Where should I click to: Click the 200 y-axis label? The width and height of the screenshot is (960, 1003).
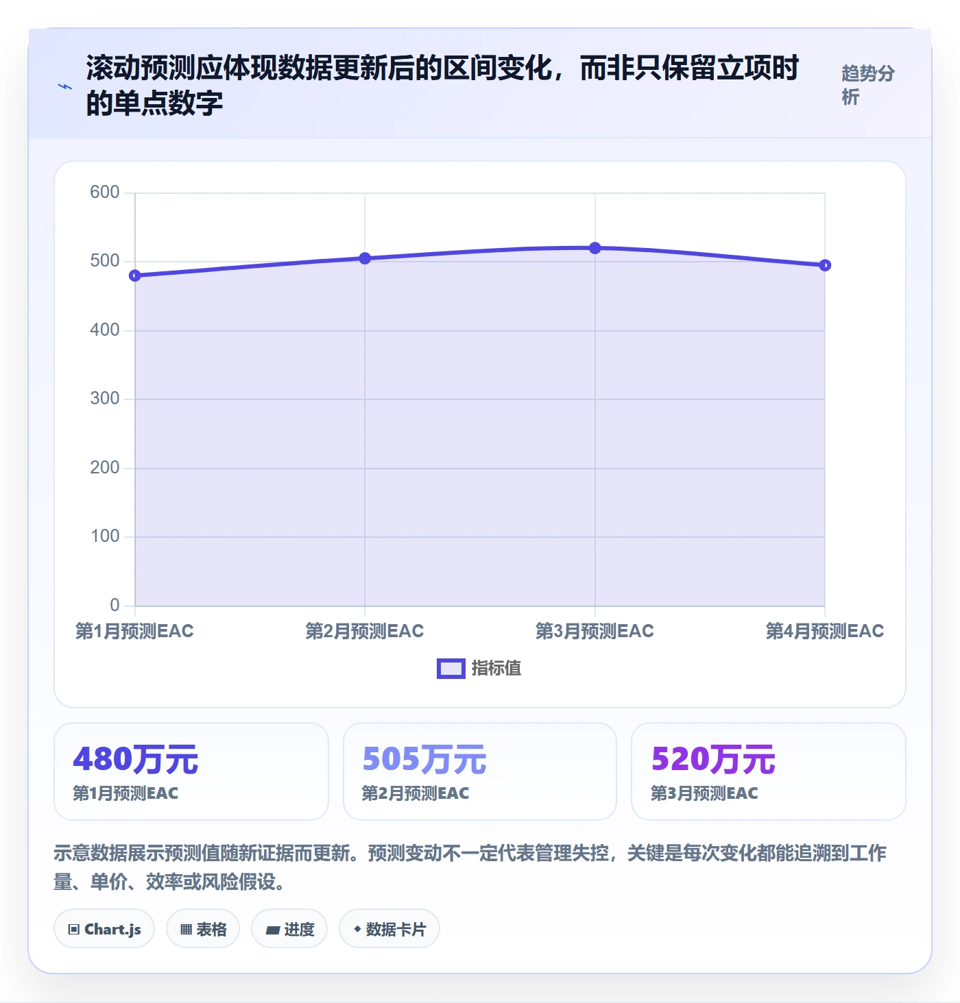tap(105, 468)
